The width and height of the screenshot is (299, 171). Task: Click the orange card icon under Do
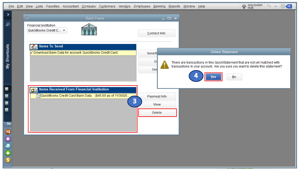point(8,132)
